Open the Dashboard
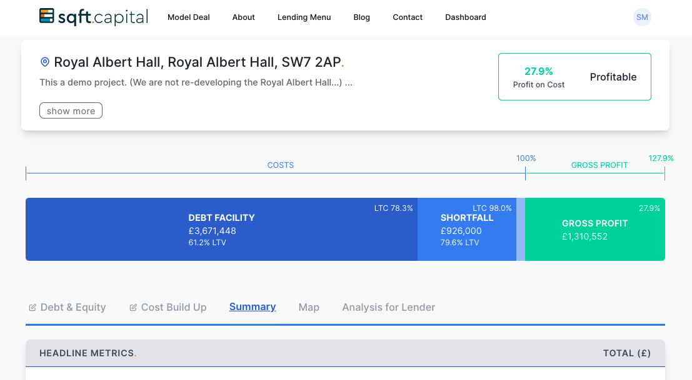 point(465,17)
